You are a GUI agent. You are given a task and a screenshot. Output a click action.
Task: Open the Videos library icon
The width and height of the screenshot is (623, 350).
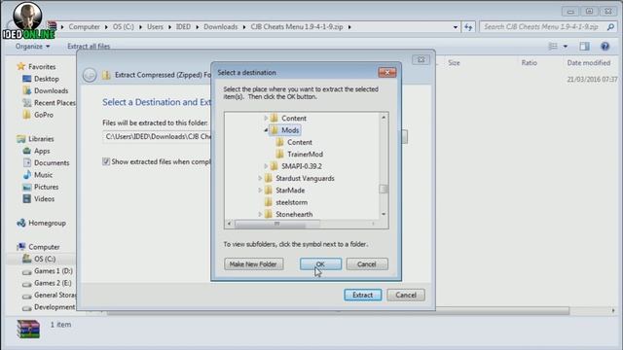pyautogui.click(x=27, y=198)
